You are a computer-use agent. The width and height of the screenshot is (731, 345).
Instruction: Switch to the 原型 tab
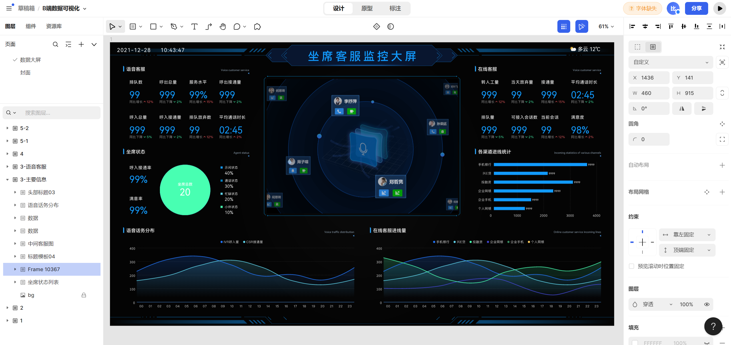tap(367, 9)
